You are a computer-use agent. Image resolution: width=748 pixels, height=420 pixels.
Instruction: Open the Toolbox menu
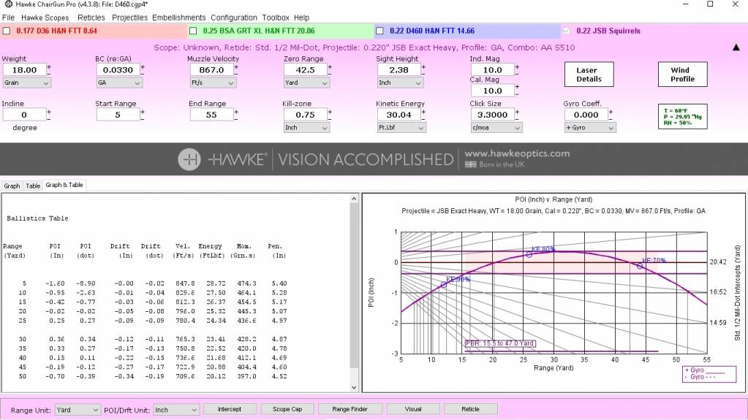[x=275, y=18]
